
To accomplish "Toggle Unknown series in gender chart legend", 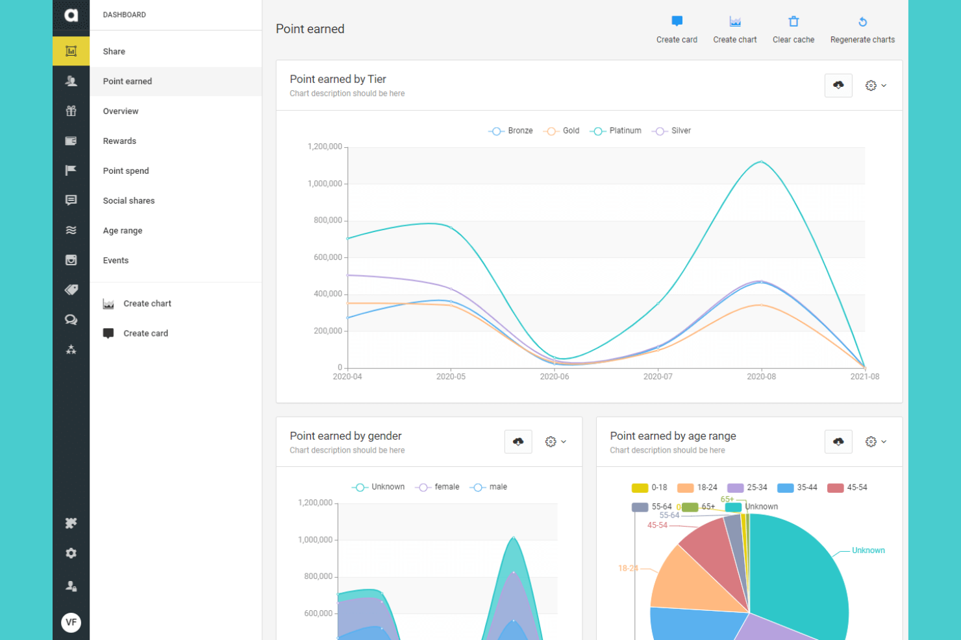I will pos(378,487).
